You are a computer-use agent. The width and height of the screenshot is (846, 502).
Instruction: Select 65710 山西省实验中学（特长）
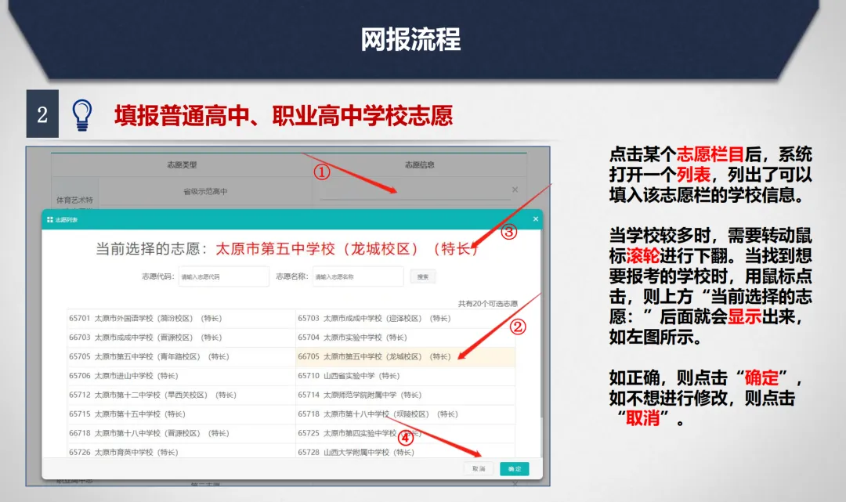(405, 376)
